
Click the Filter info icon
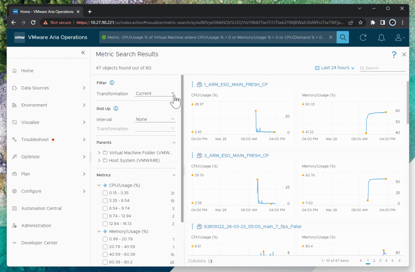pos(112,83)
